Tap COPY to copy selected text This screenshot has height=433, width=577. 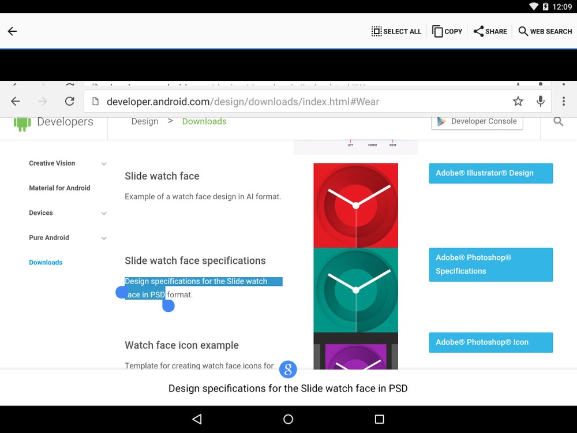tap(447, 31)
